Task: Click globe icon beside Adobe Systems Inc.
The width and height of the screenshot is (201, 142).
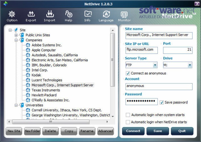Action: point(28,45)
